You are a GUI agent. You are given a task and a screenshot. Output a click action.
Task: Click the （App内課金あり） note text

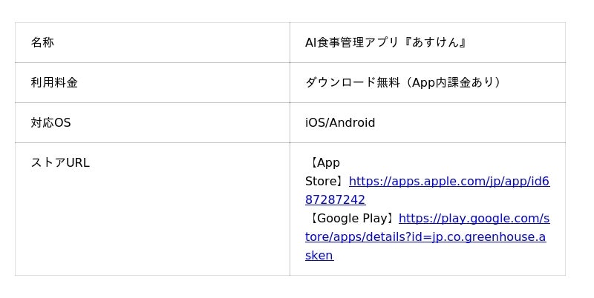click(453, 83)
